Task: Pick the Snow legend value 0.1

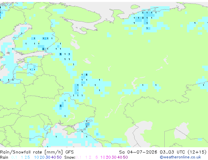Action: pyautogui.click(x=78, y=157)
